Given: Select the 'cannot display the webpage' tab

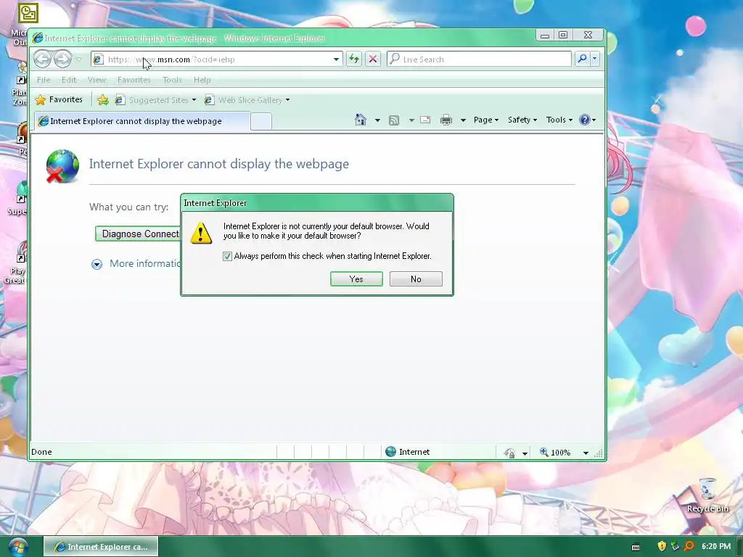Looking at the screenshot, I should coord(141,121).
